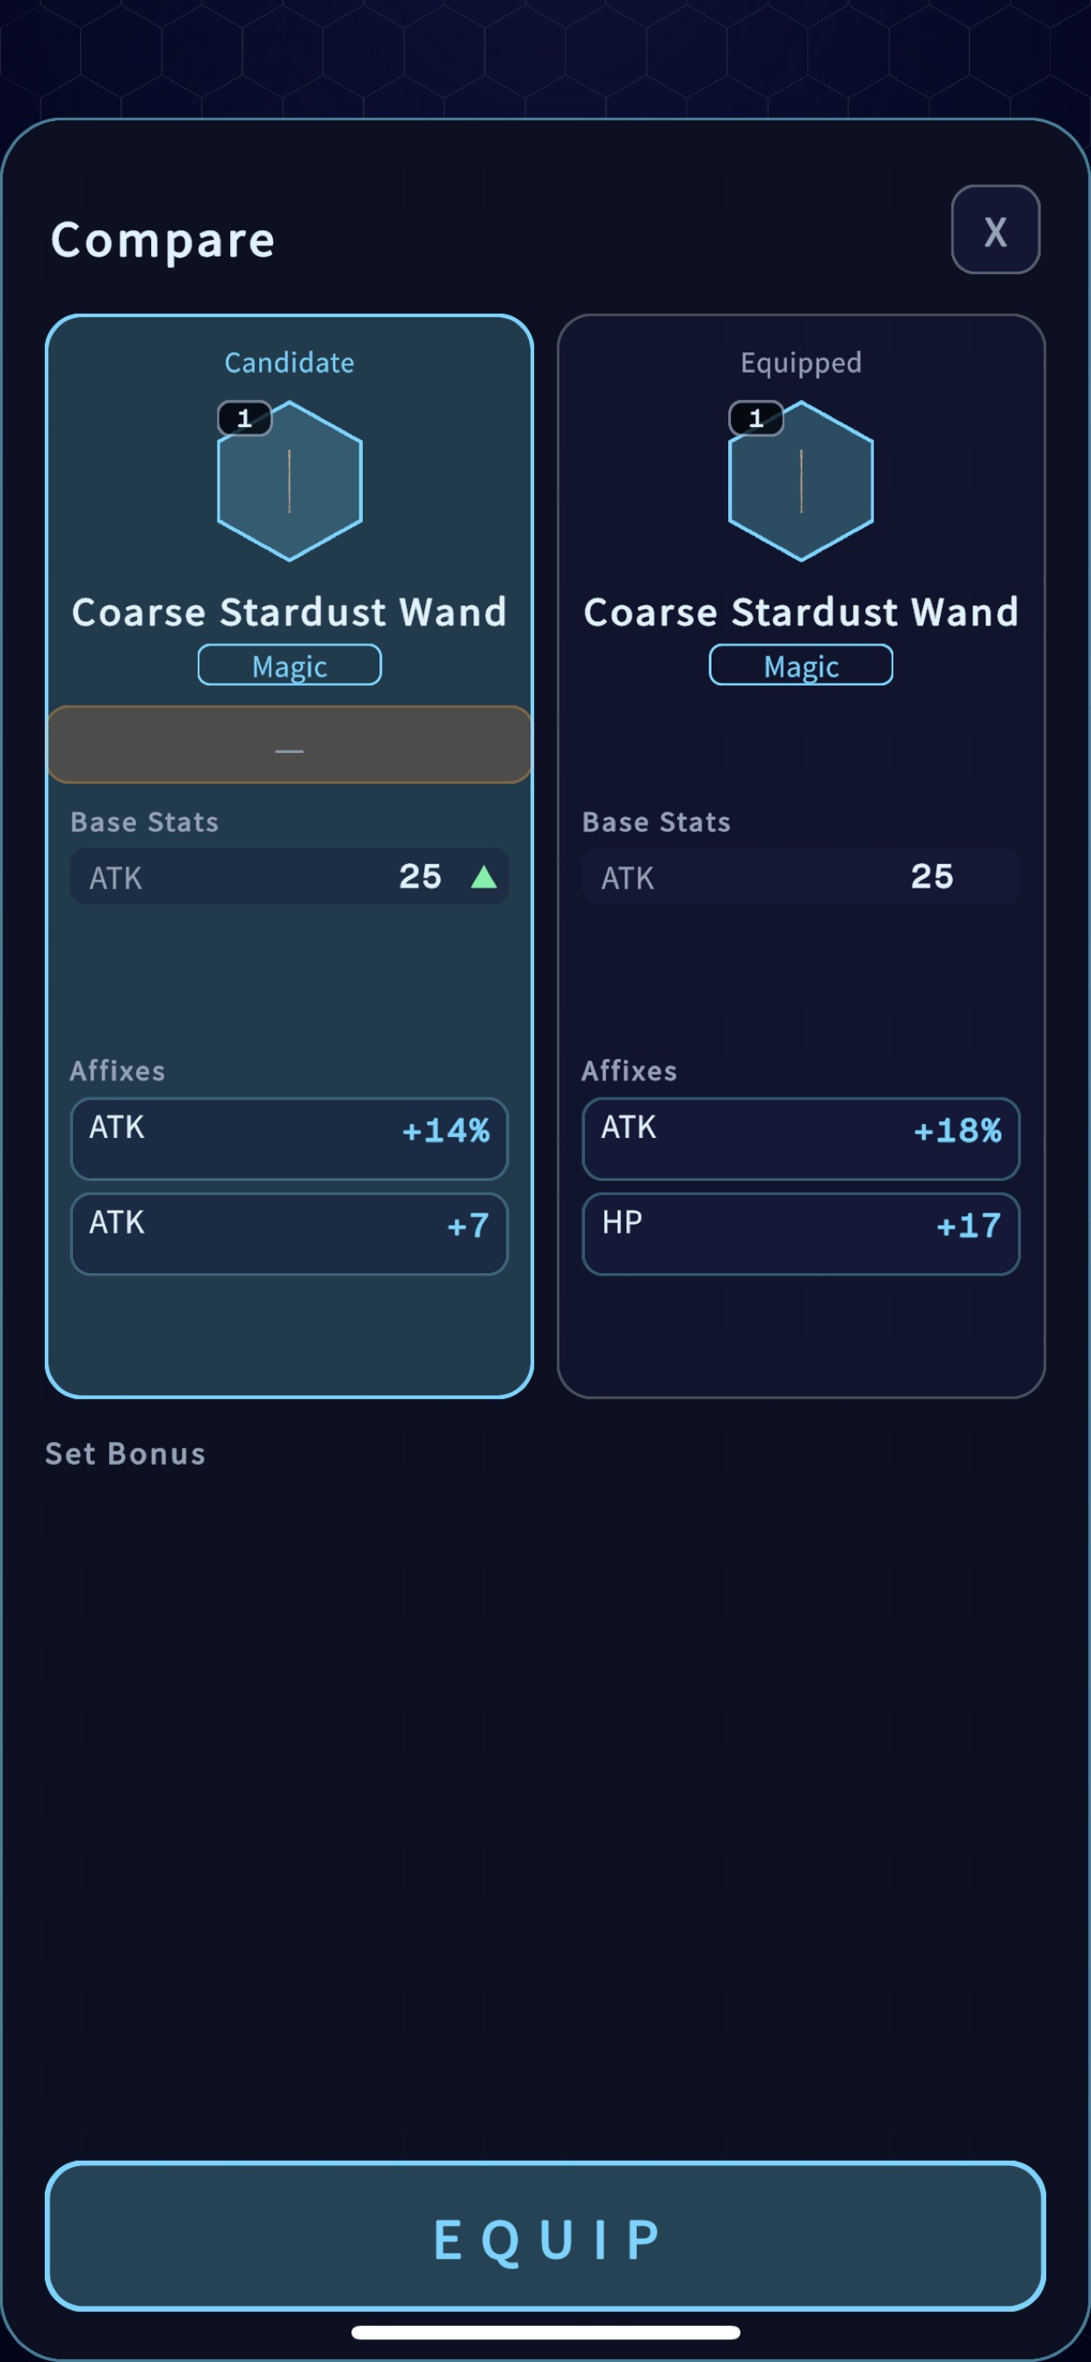Tap the Equipped Coarse Stardust Wand title
Screen dimensions: 1091x2362
(800, 612)
